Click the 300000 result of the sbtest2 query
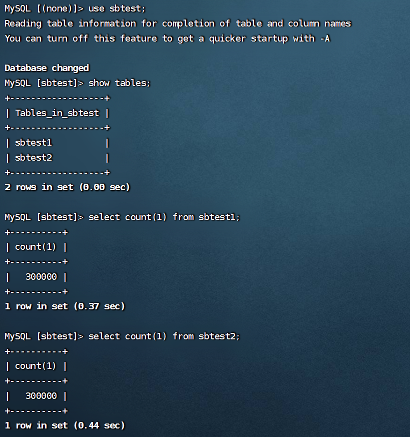 tap(41, 396)
